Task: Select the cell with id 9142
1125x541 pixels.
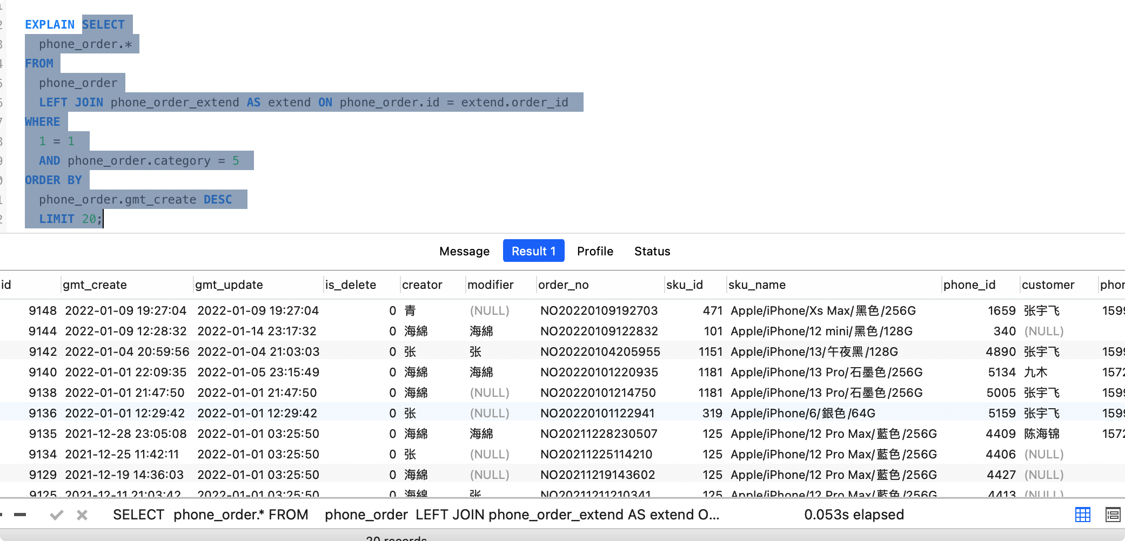Action: coord(43,351)
